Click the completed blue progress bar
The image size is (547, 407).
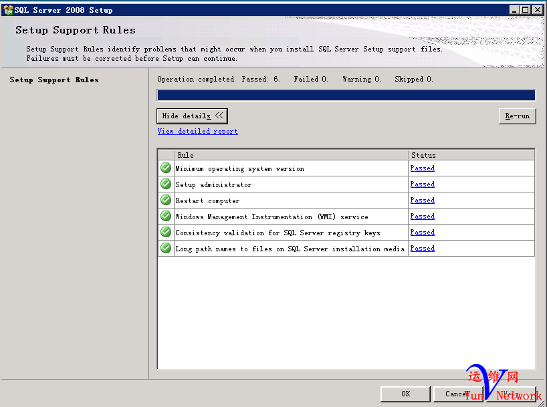point(346,95)
